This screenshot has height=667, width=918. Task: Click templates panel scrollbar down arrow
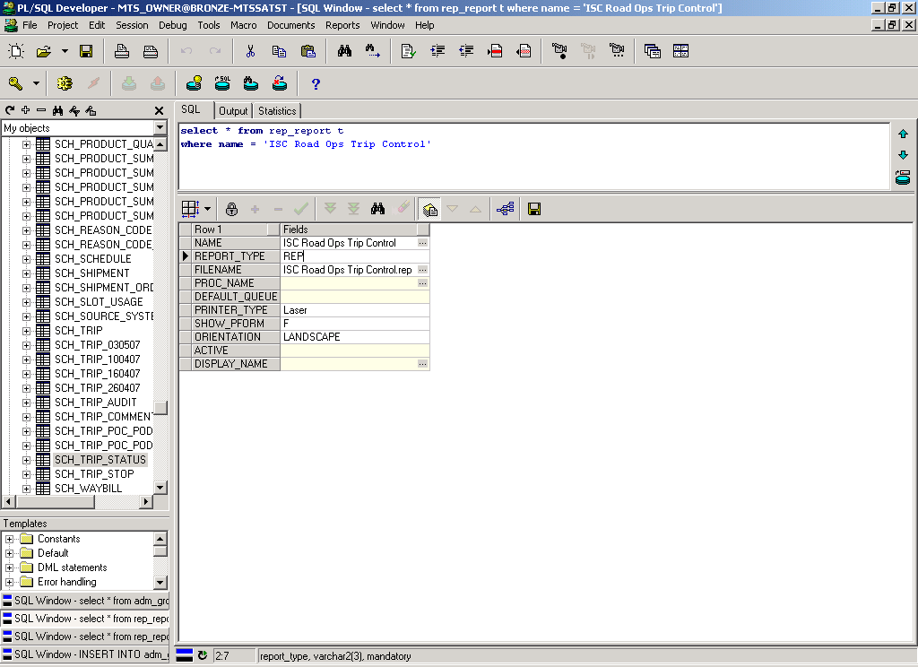click(161, 582)
